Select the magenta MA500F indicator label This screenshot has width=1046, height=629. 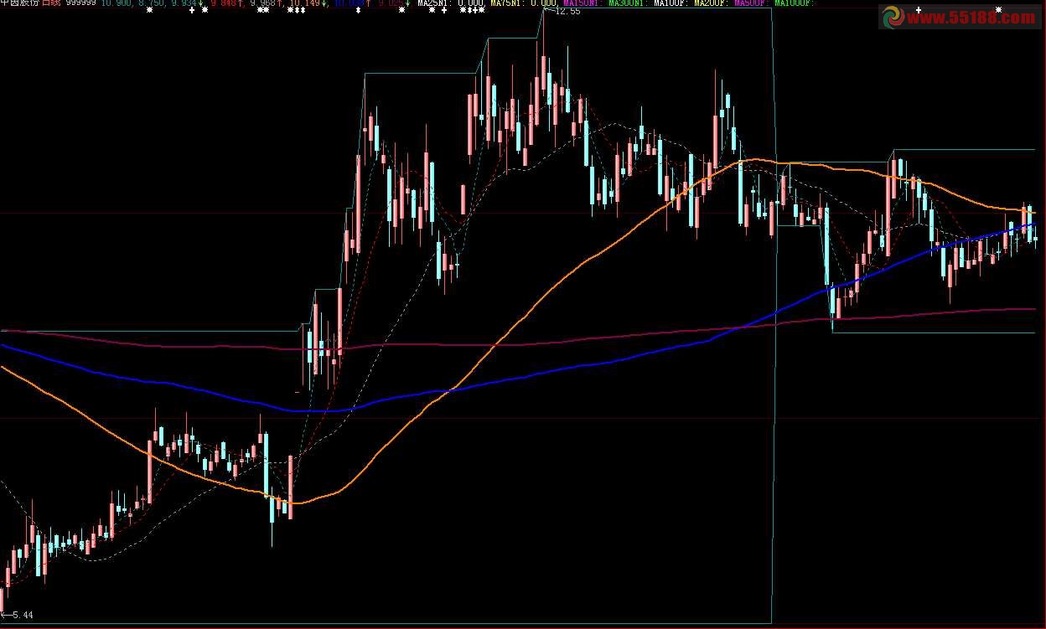752,3
